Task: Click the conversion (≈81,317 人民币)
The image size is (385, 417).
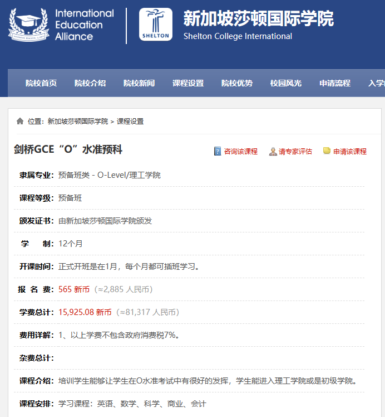Action: coord(148,313)
